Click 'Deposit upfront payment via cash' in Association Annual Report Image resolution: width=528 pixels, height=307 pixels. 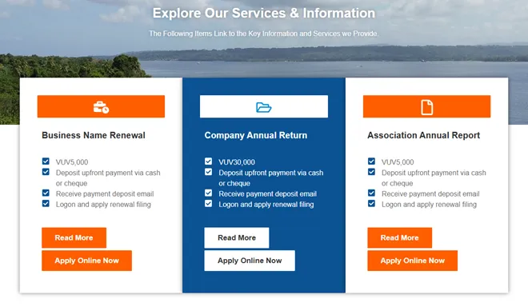click(434, 173)
